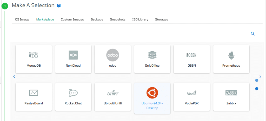Choose the VodiaPBX label text
Image resolution: width=266 pixels, height=121 pixels.
point(192,103)
